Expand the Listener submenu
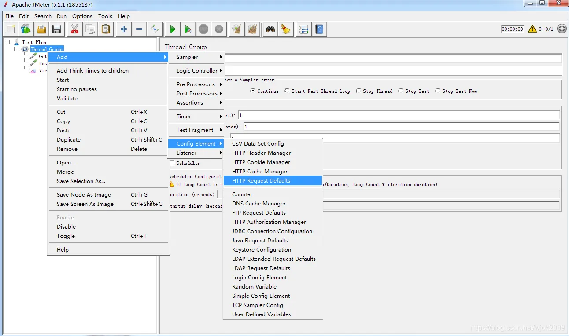 [x=197, y=153]
